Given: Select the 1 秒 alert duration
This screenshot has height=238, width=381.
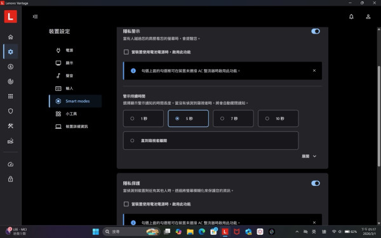Looking at the screenshot, I should point(144,118).
